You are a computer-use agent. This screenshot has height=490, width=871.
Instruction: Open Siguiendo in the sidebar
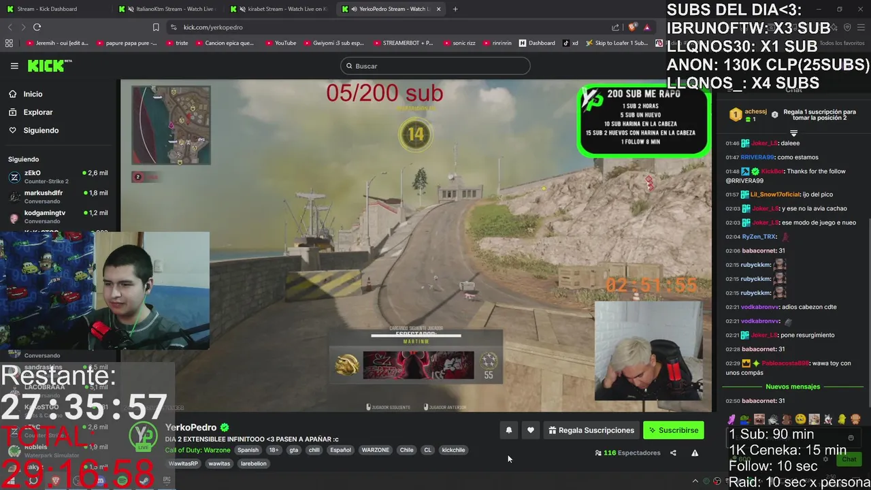(x=41, y=130)
